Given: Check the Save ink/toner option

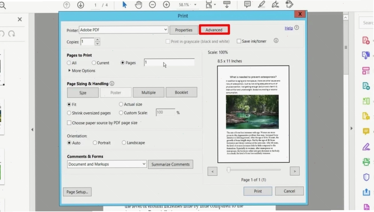Looking at the screenshot, I should click(239, 41).
